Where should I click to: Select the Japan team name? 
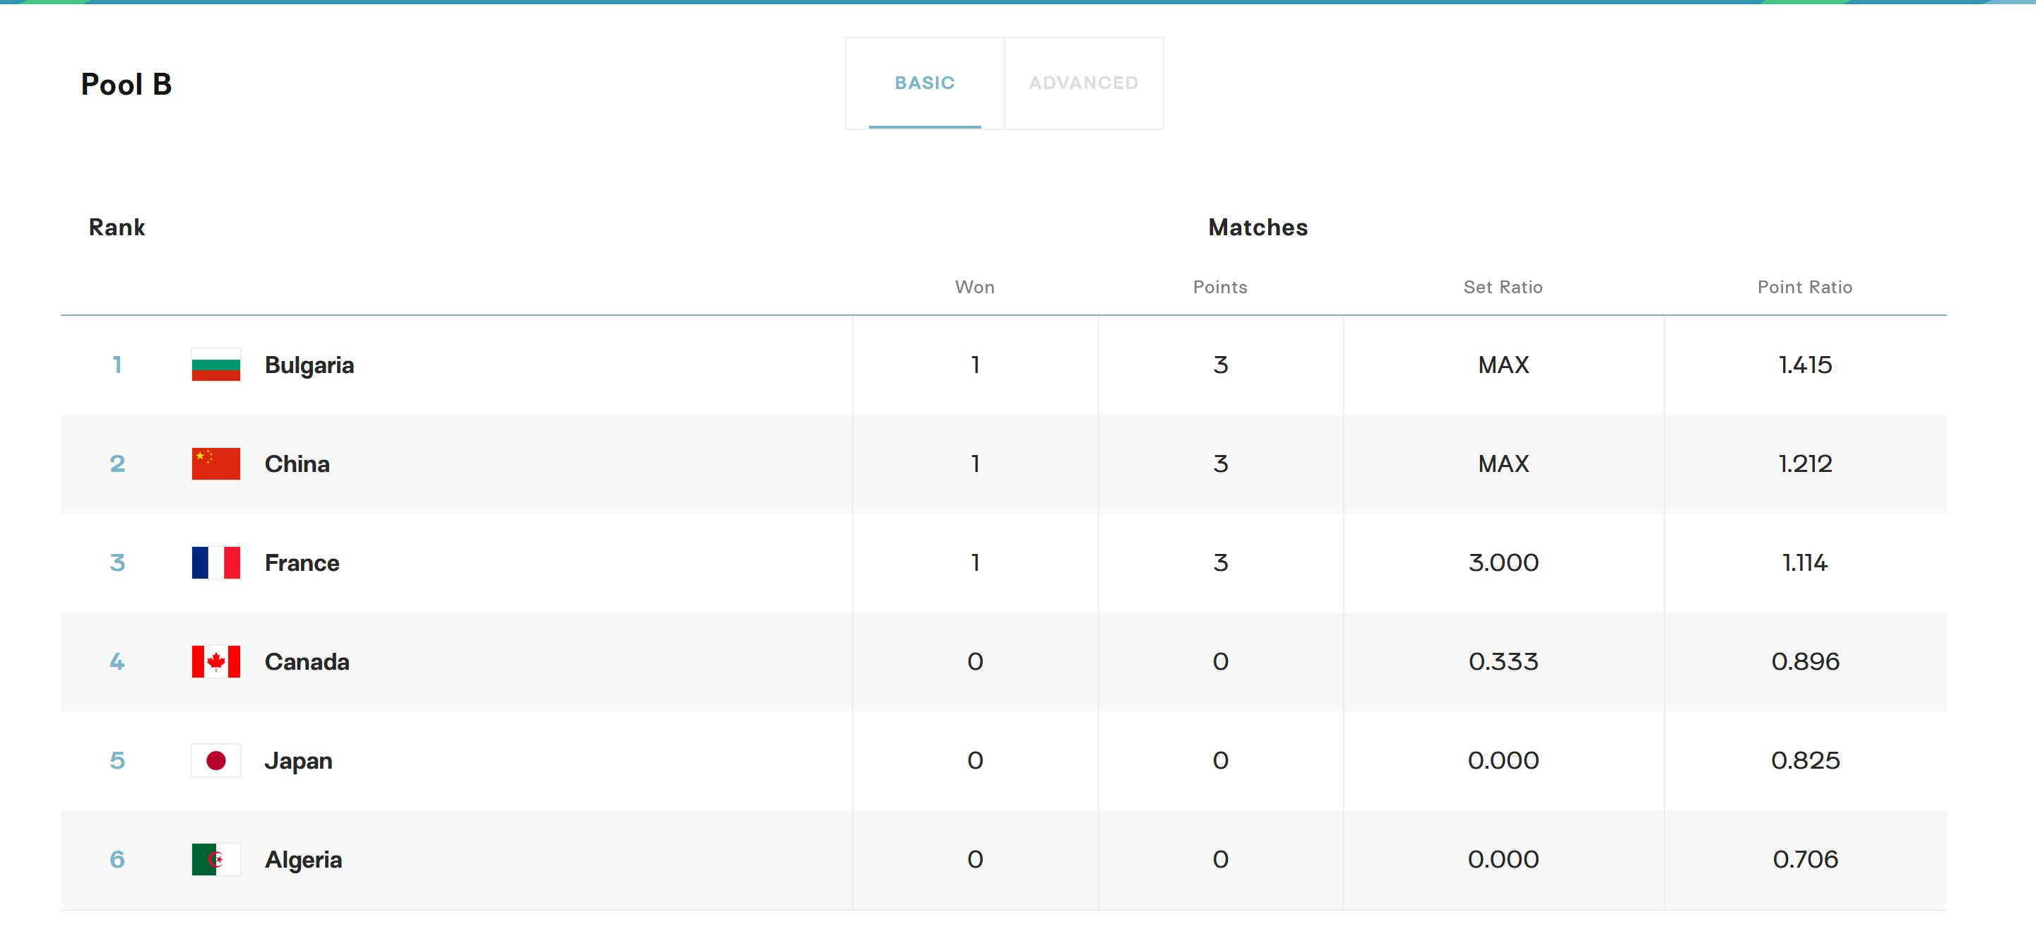[298, 760]
